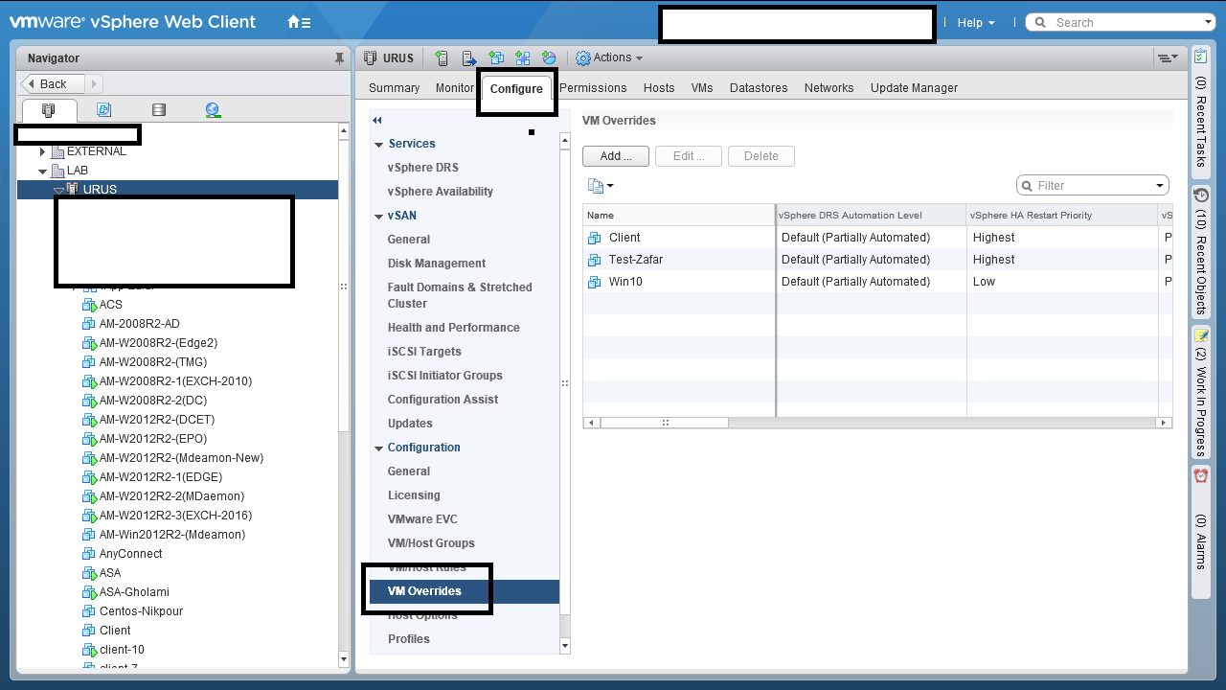Sort table by Name column header
Screen dimensions: 1226x690
(x=679, y=216)
